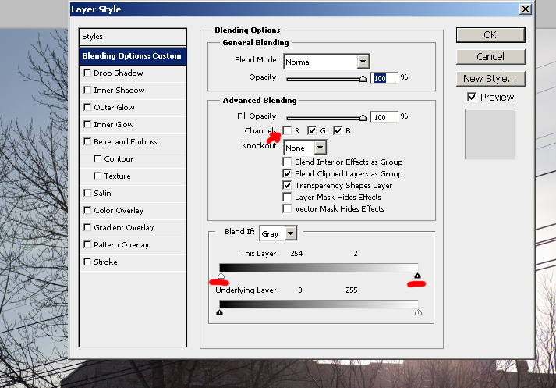Click the This Layer gradient bar
The image size is (556, 388).
point(319,268)
